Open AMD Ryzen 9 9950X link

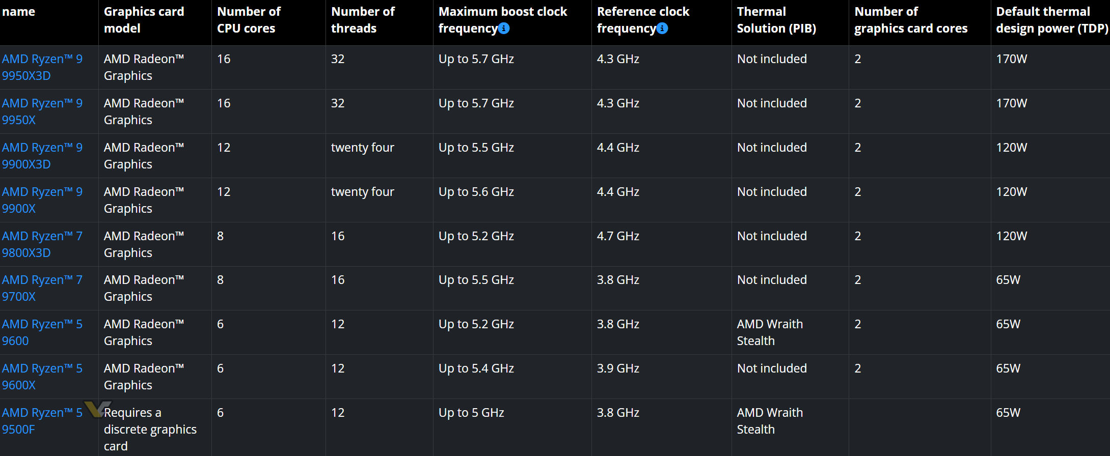pyautogui.click(x=42, y=111)
